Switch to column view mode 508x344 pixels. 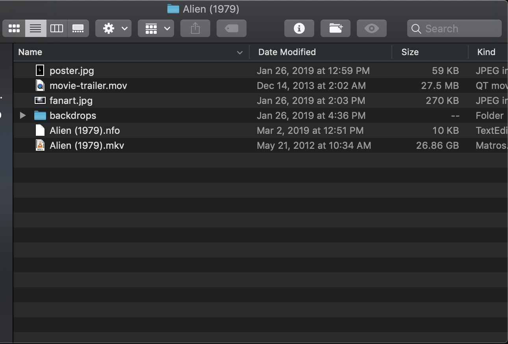coord(57,28)
